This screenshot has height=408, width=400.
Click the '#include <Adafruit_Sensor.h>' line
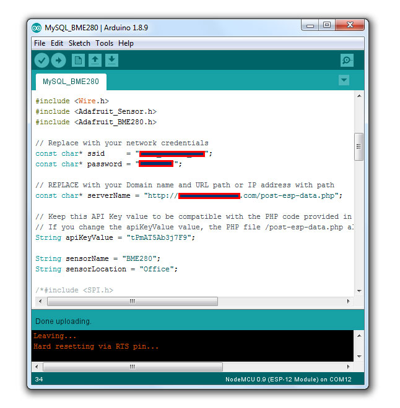96,112
